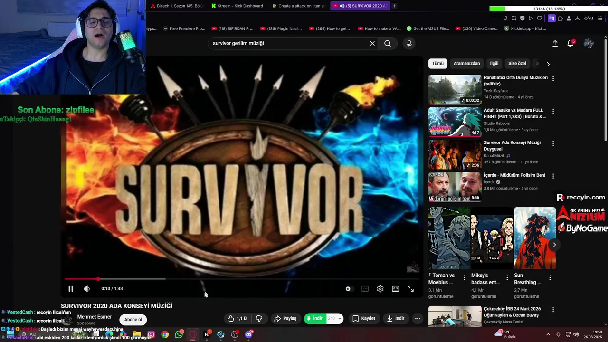Open the 'Sun Breathing' short thumbnail
Screen dimensions: 608x342
point(535,238)
